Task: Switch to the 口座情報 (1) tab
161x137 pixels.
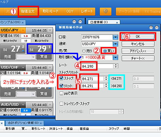Action: click(x=99, y=22)
